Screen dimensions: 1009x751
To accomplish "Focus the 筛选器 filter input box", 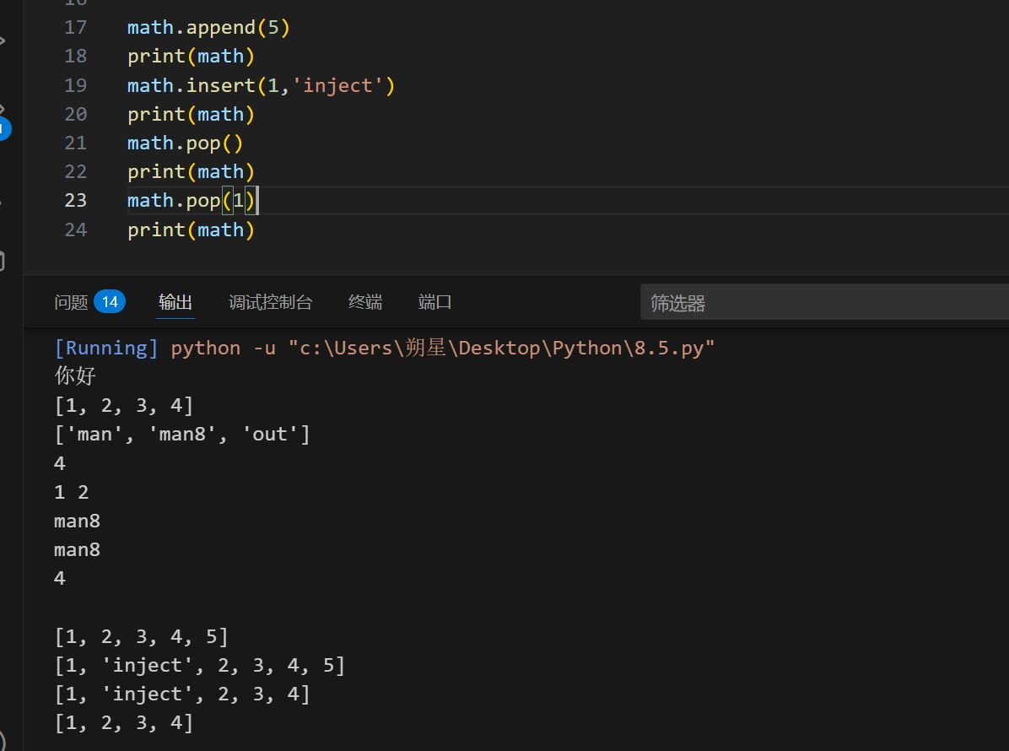I will [x=823, y=303].
